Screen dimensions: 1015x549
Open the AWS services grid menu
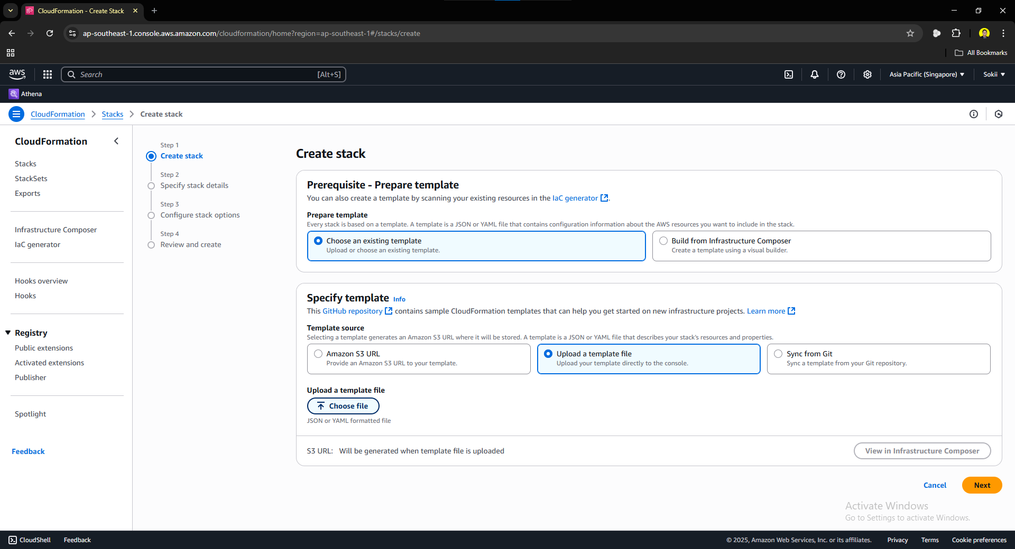click(48, 74)
